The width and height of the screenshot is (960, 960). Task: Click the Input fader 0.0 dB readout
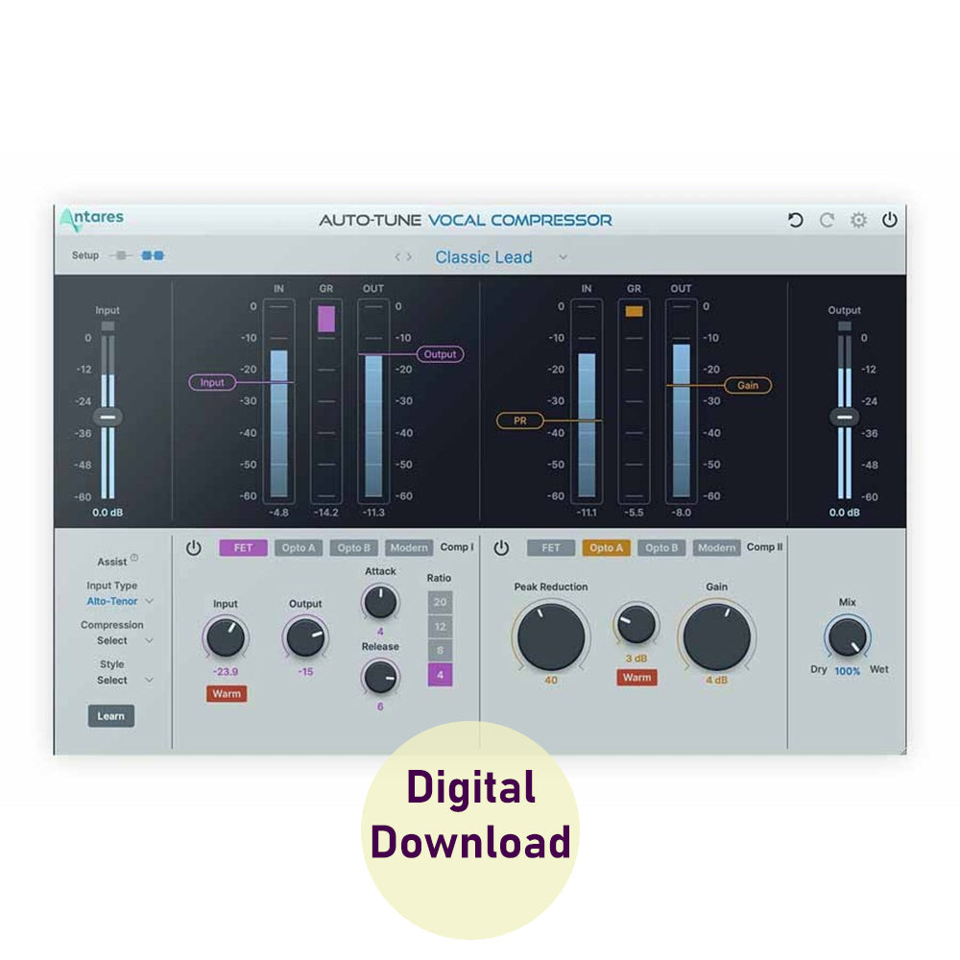coord(108,513)
